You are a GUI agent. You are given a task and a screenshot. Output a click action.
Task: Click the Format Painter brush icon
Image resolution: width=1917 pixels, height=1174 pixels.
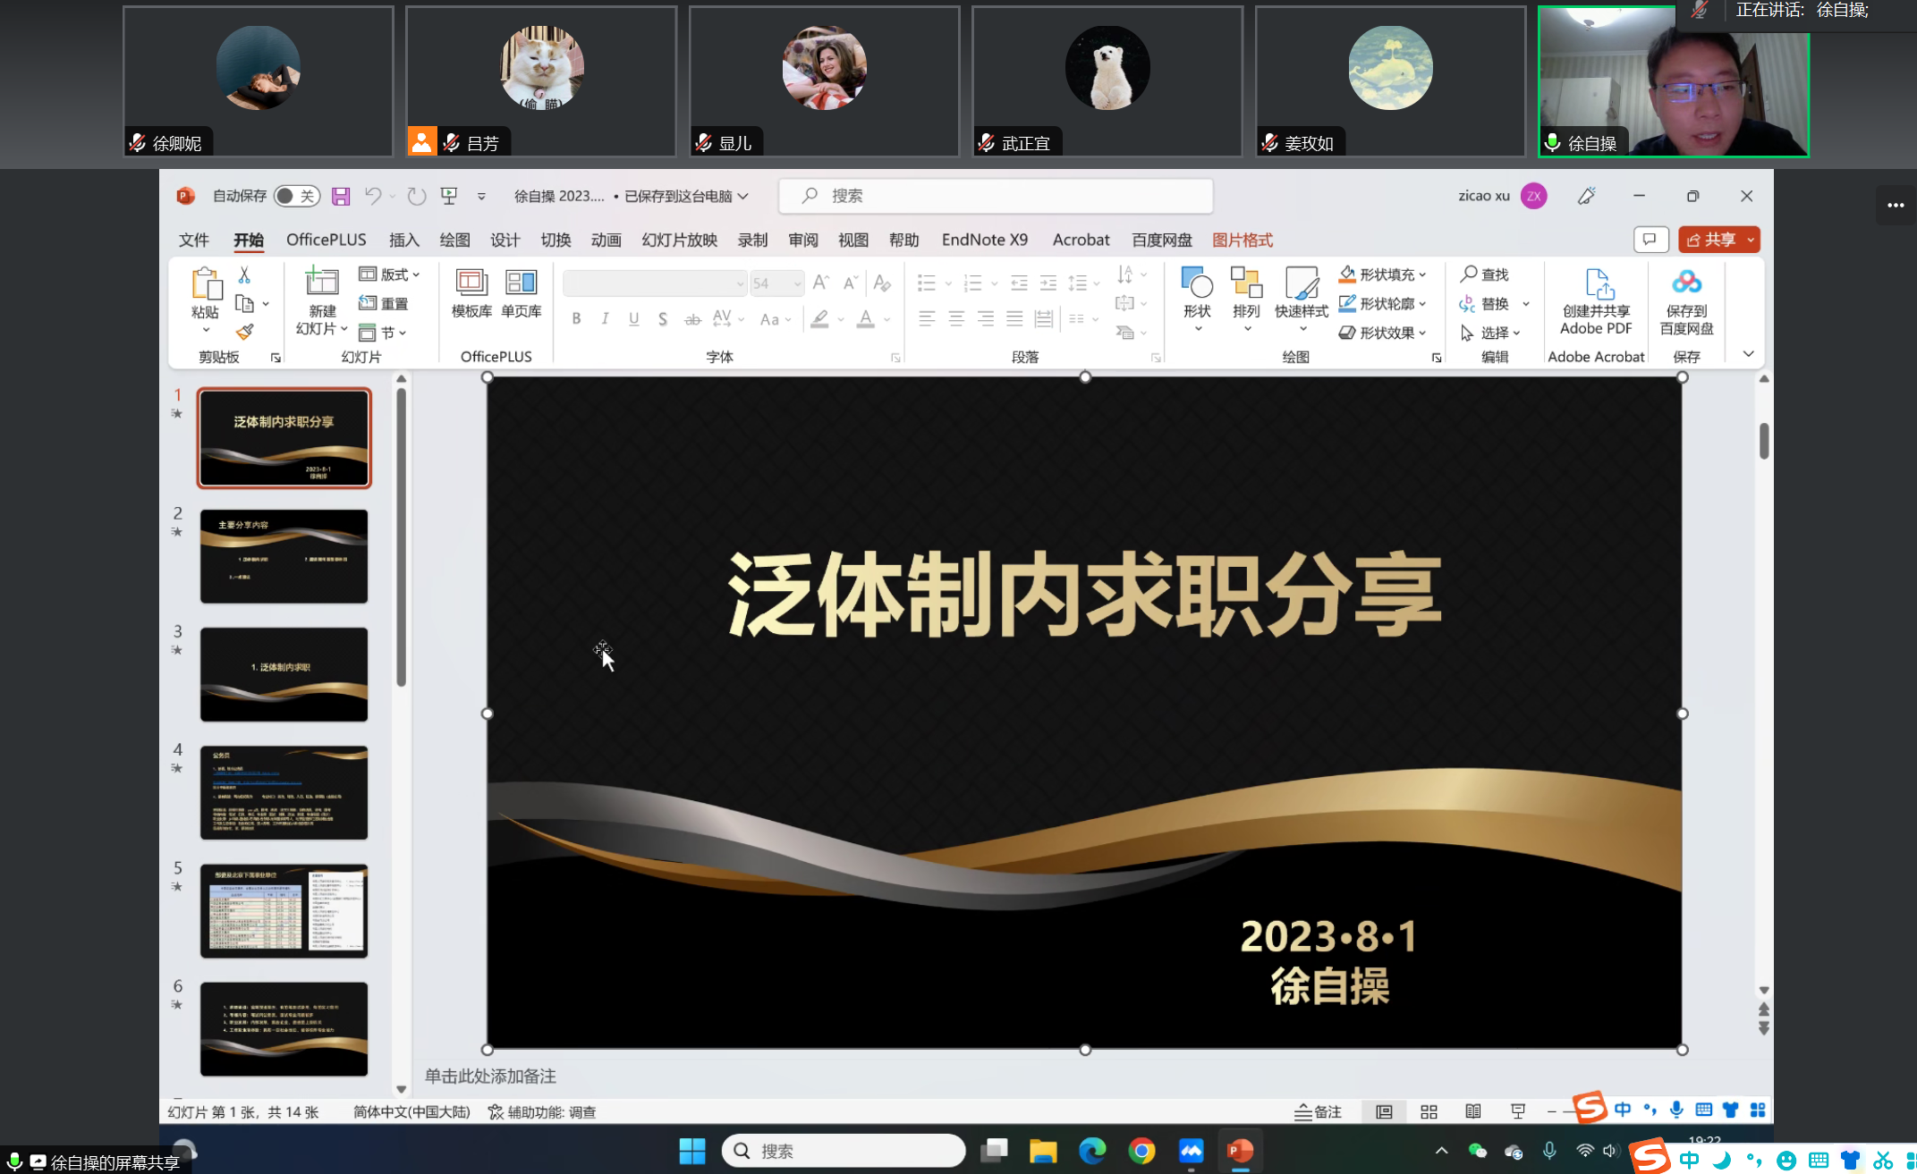click(245, 332)
